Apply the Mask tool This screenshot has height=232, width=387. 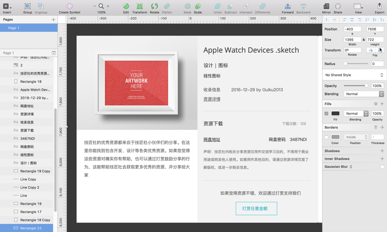(187, 6)
